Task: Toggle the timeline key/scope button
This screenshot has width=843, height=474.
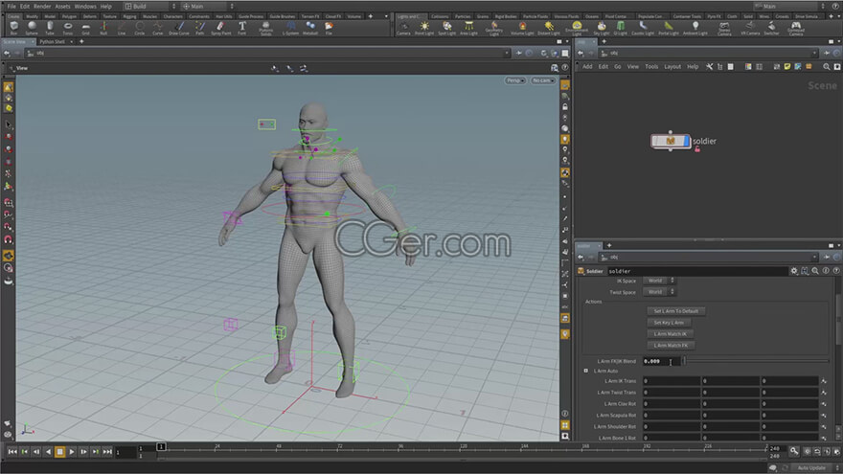Action: pyautogui.click(x=794, y=451)
